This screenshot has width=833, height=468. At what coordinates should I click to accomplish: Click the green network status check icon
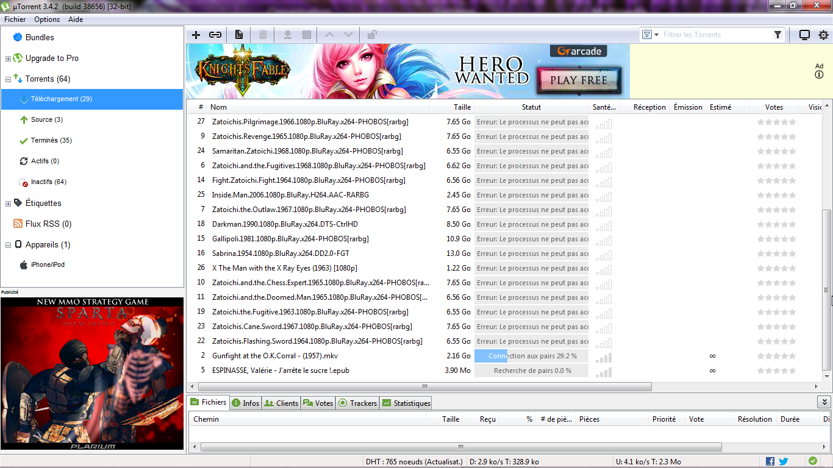click(813, 461)
